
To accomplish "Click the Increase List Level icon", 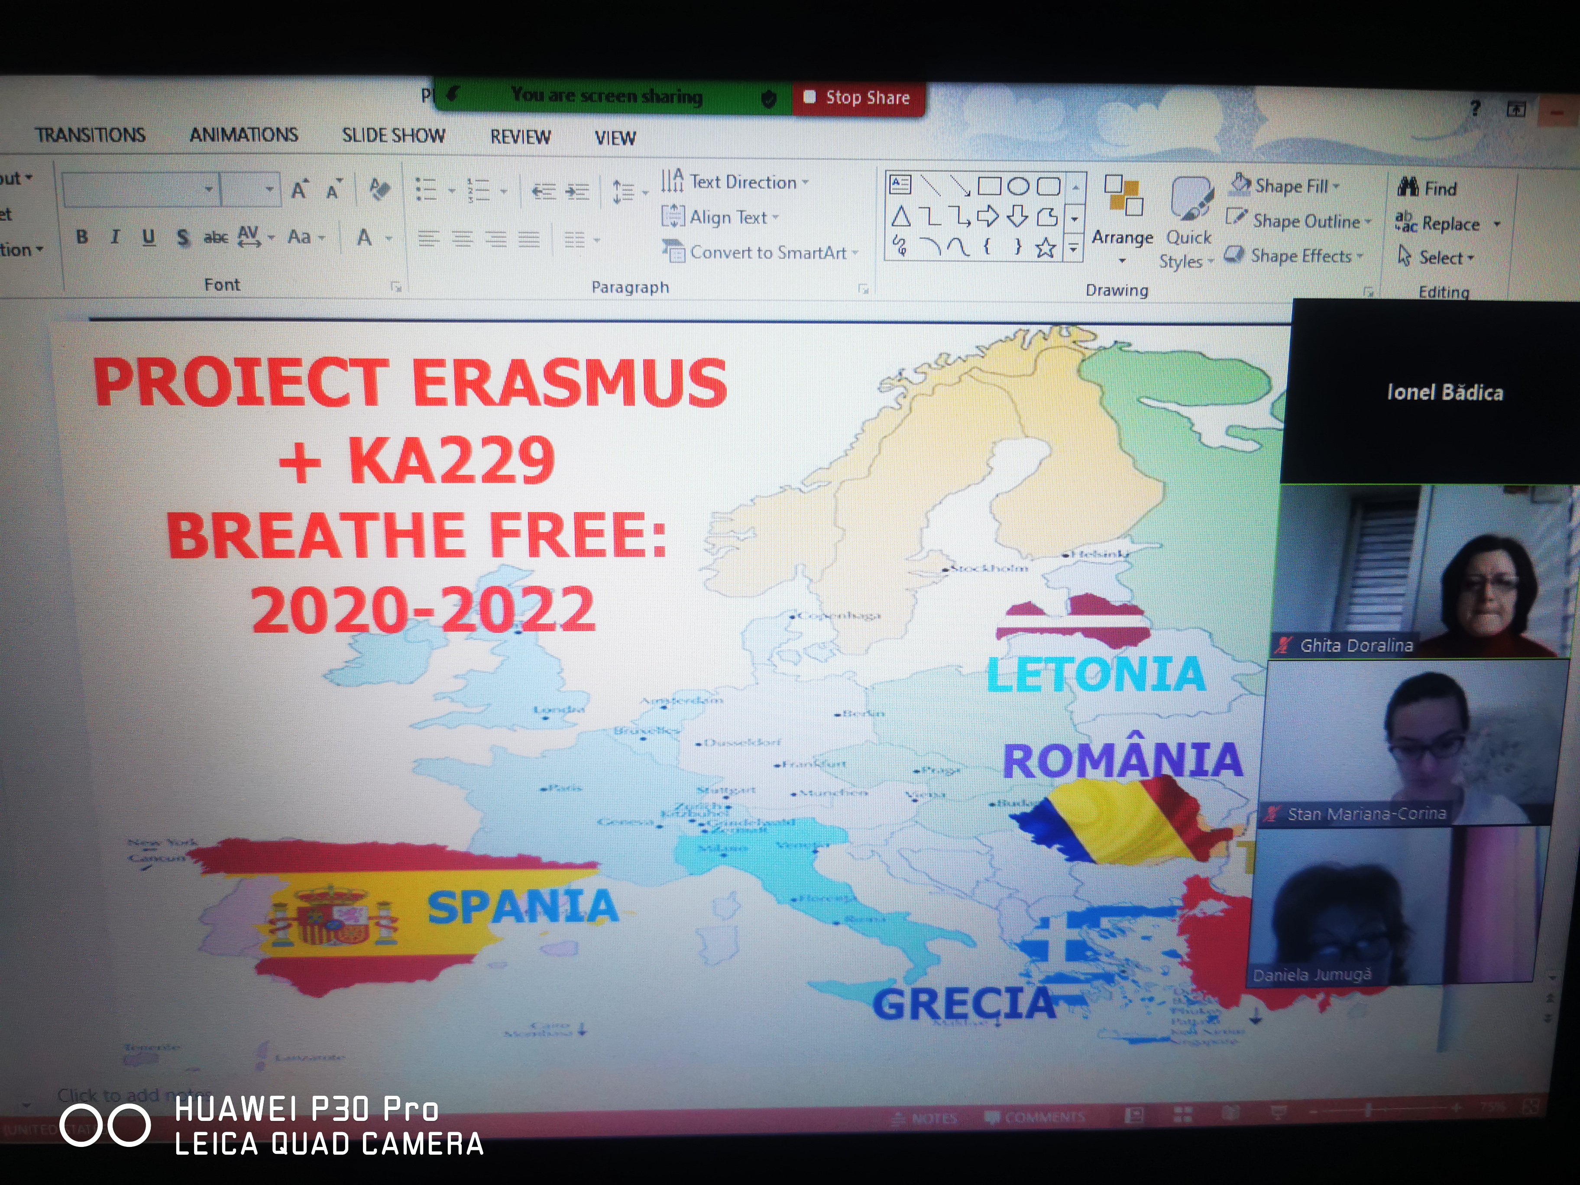I will (577, 191).
